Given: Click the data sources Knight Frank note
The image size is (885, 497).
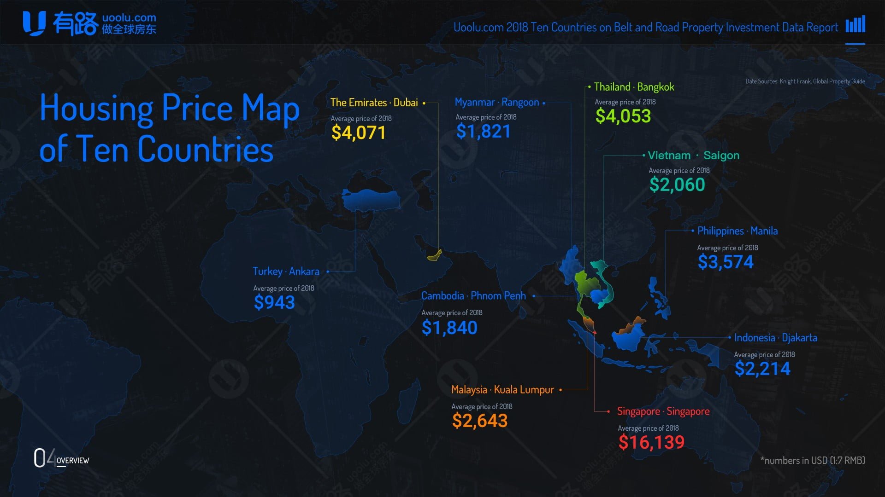Looking at the screenshot, I should [x=805, y=81].
